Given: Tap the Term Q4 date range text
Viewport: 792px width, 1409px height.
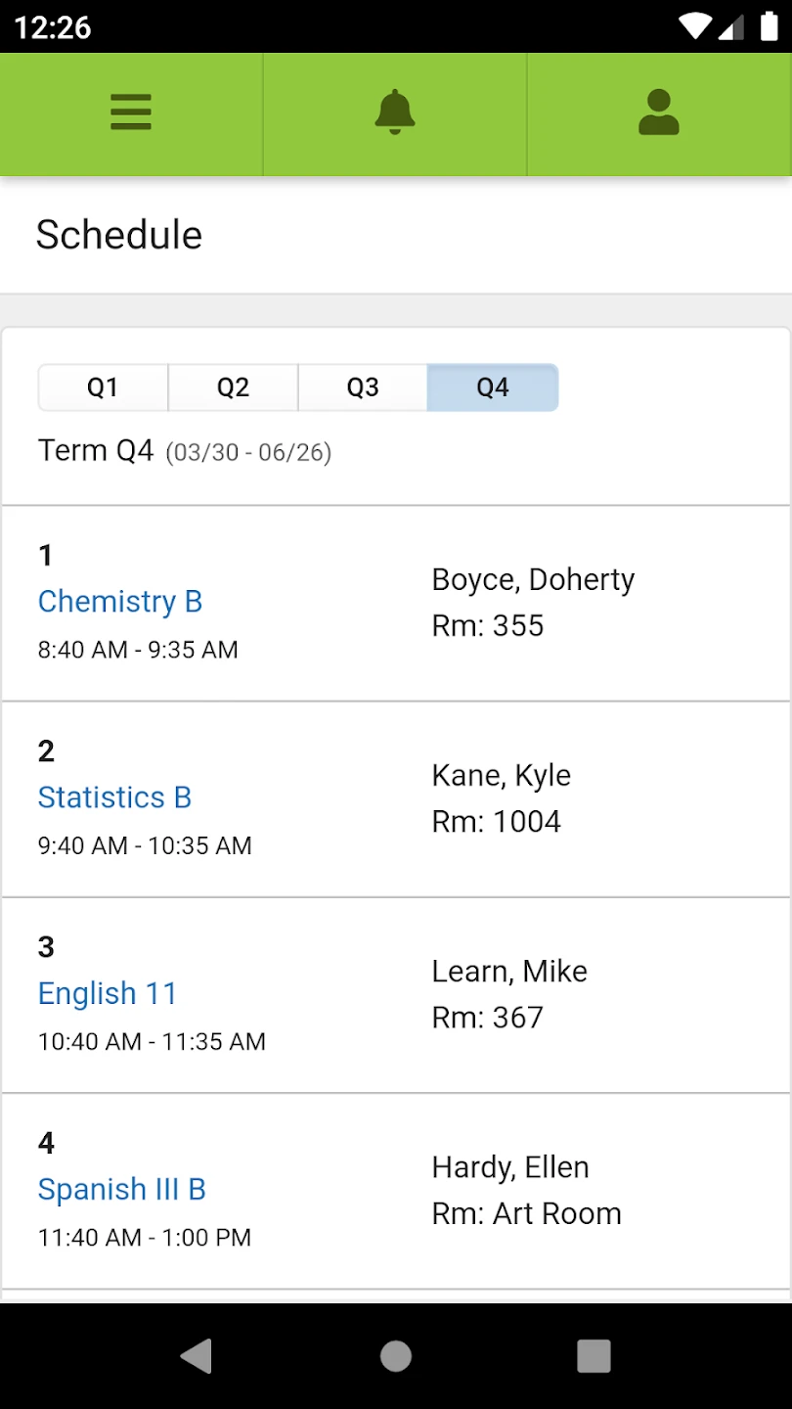Looking at the screenshot, I should coord(248,452).
